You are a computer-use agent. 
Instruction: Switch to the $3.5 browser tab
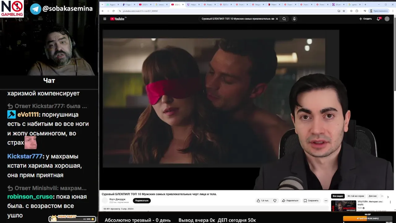point(226,5)
